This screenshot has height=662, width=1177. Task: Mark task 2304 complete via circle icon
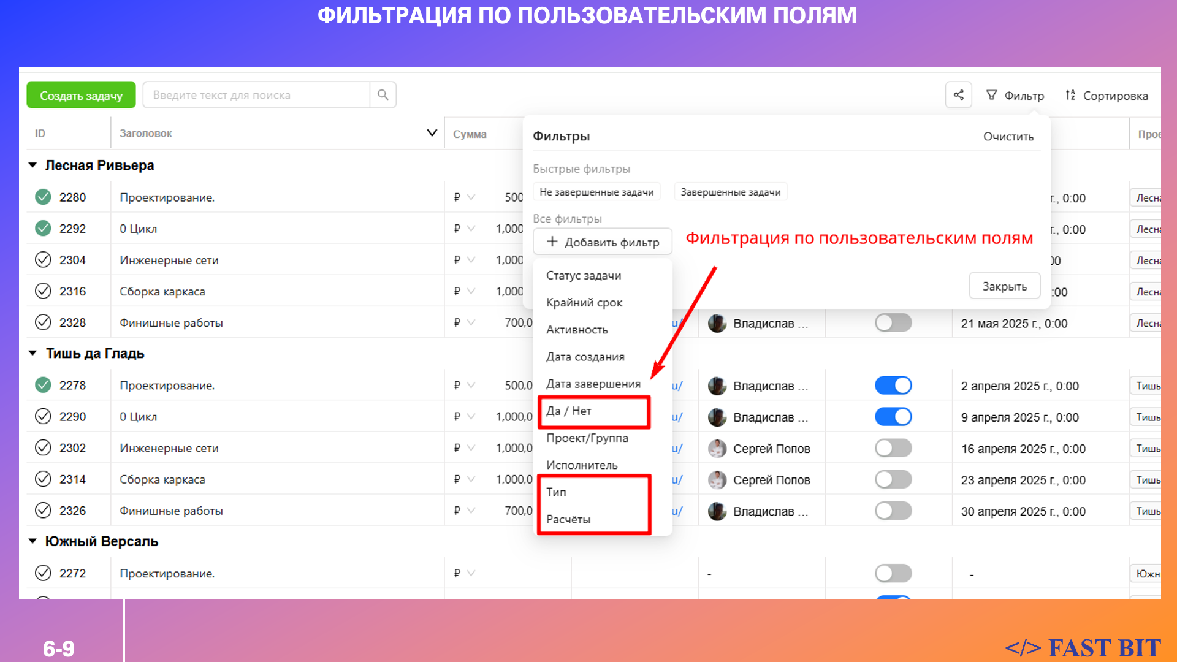(43, 260)
